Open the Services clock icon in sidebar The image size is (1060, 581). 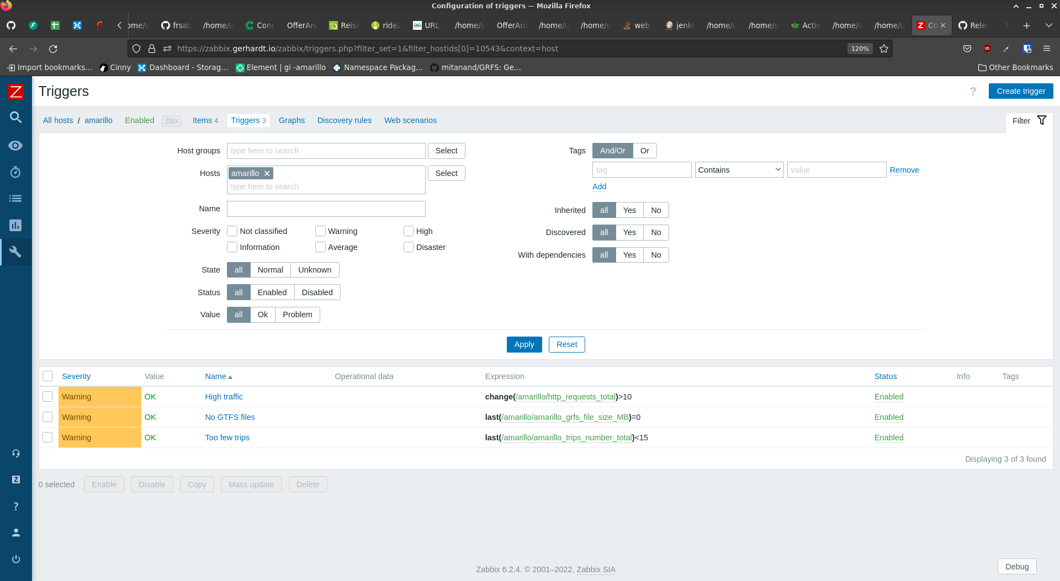point(15,172)
